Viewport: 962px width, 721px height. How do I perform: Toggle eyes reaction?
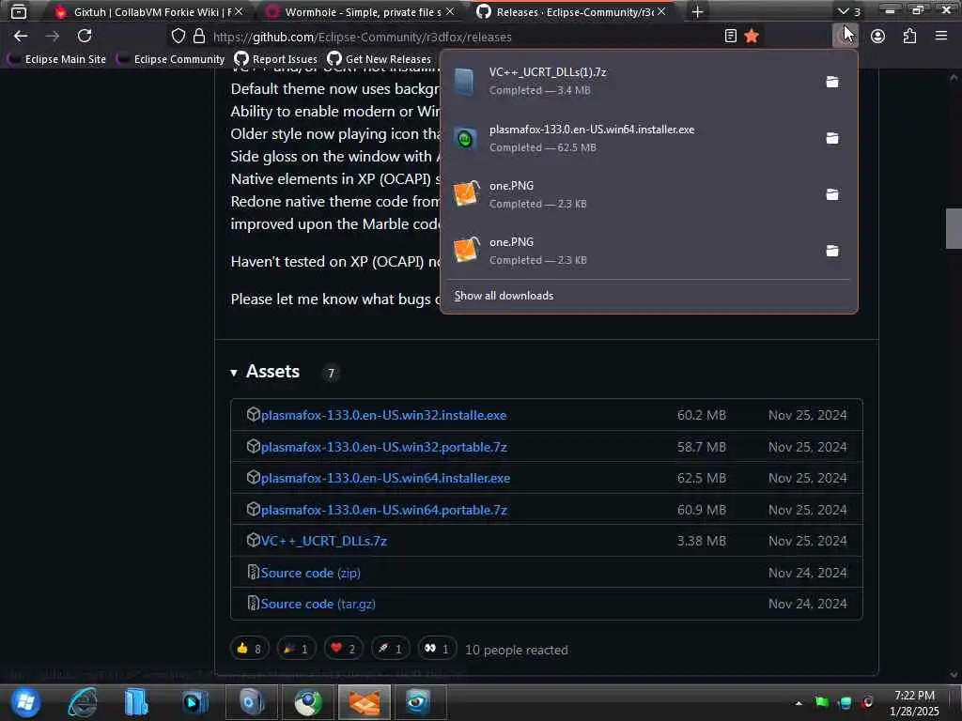pos(438,649)
